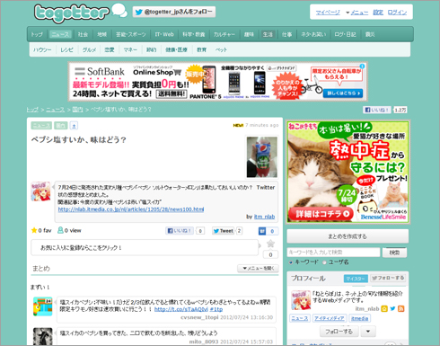Open ログ・日記 category tab

pyautogui.click(x=345, y=34)
